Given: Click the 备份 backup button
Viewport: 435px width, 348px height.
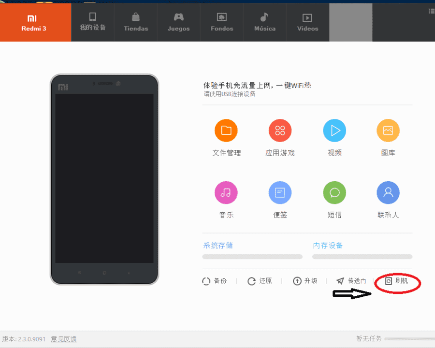Looking at the screenshot, I should click(215, 281).
